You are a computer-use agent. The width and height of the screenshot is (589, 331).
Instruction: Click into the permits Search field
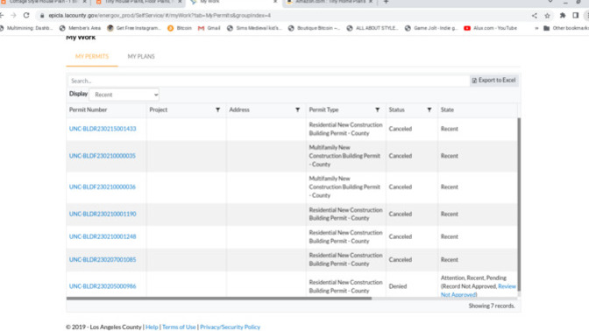tap(268, 81)
